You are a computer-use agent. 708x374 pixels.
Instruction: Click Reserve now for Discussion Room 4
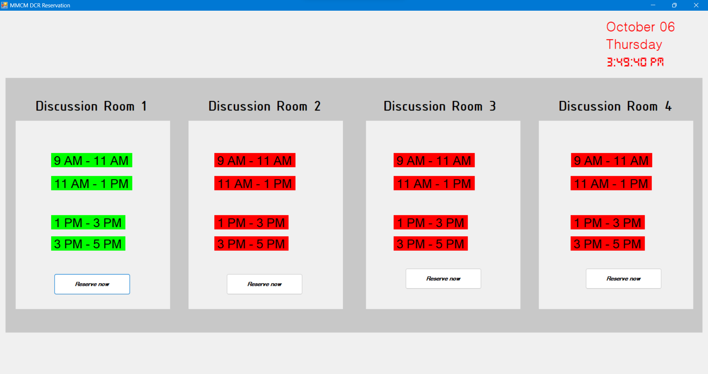[x=624, y=279]
